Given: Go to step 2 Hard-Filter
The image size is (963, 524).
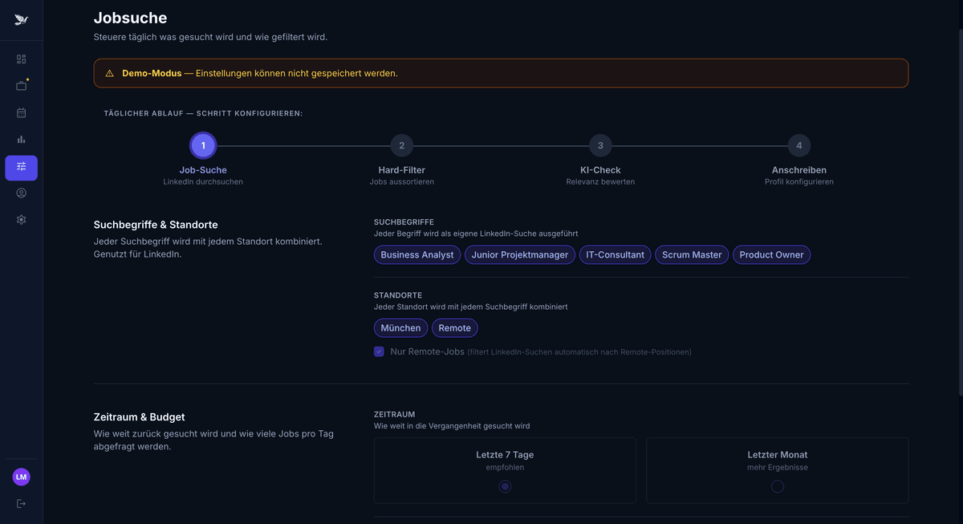Looking at the screenshot, I should (x=401, y=146).
